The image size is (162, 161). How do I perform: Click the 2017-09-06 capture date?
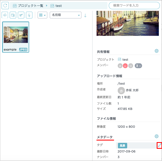[x=126, y=151]
